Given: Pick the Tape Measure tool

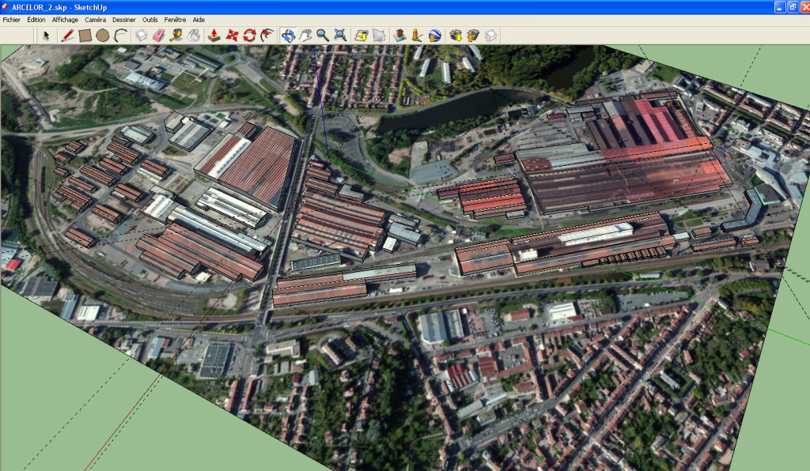Looking at the screenshot, I should [x=176, y=35].
